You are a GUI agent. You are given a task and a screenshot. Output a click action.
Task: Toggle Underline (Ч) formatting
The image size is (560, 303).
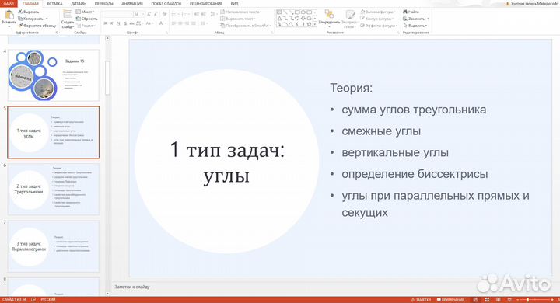click(118, 23)
